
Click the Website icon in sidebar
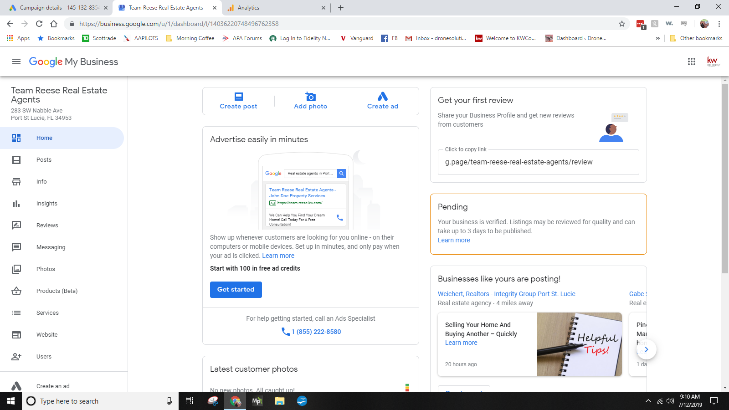[x=16, y=335]
